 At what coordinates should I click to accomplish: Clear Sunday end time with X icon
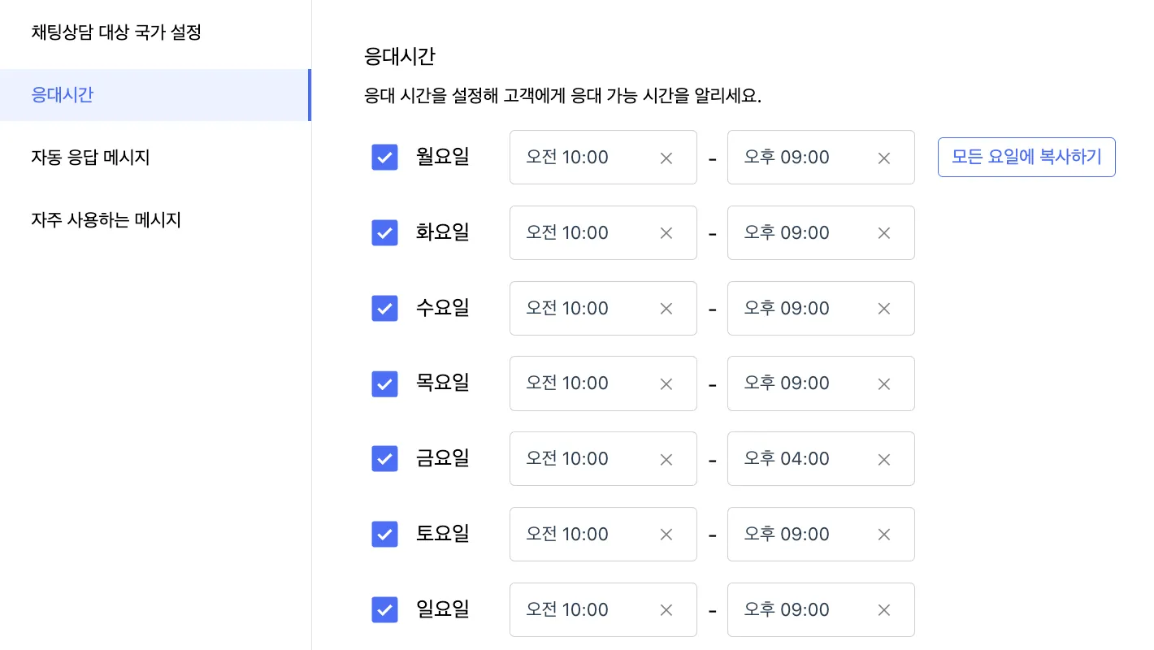(x=884, y=610)
